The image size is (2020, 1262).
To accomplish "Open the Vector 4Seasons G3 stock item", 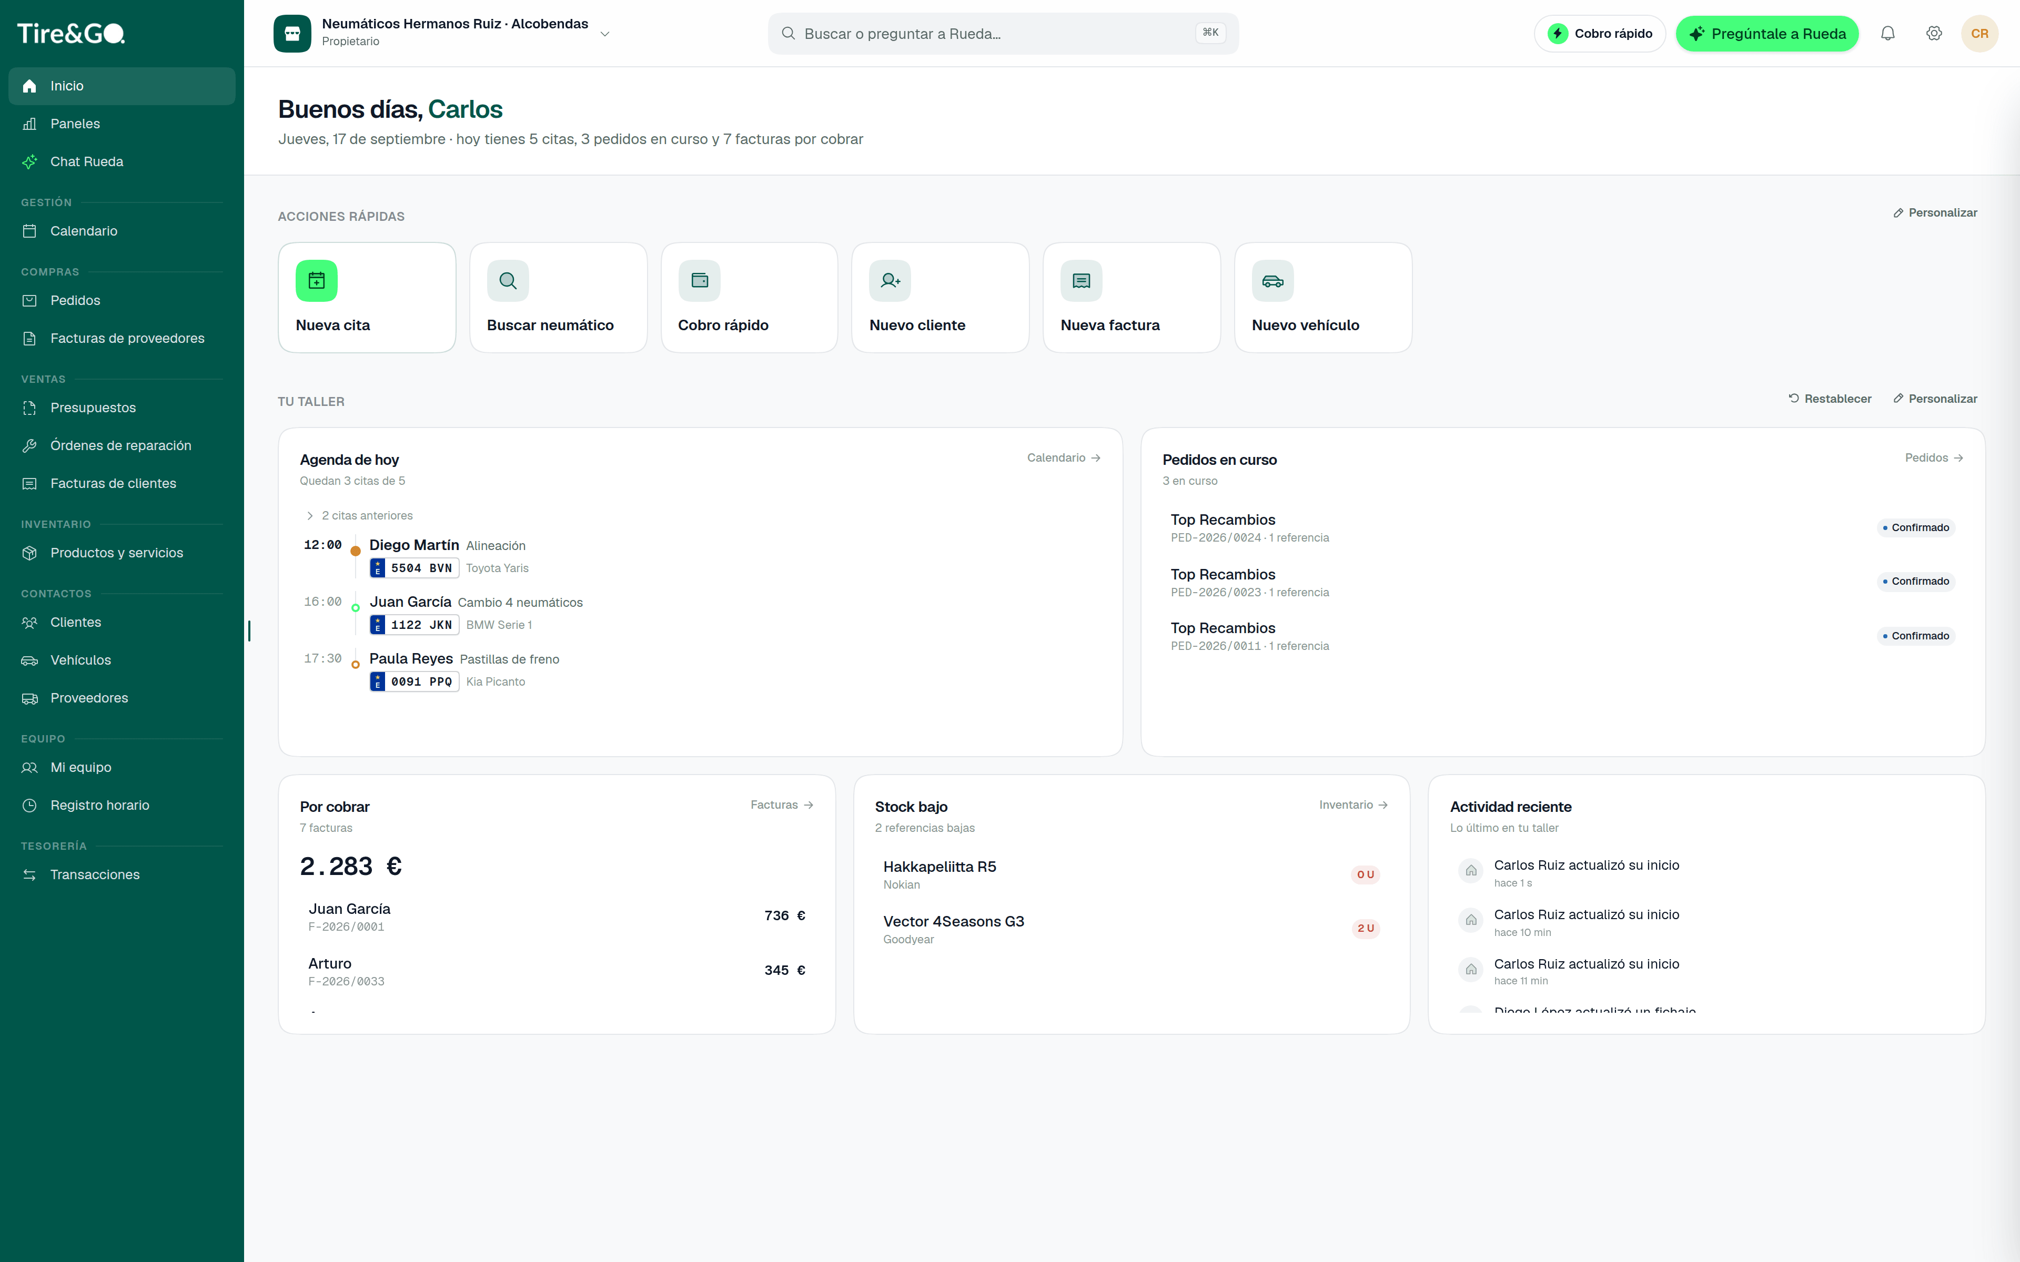I will pos(1131,929).
